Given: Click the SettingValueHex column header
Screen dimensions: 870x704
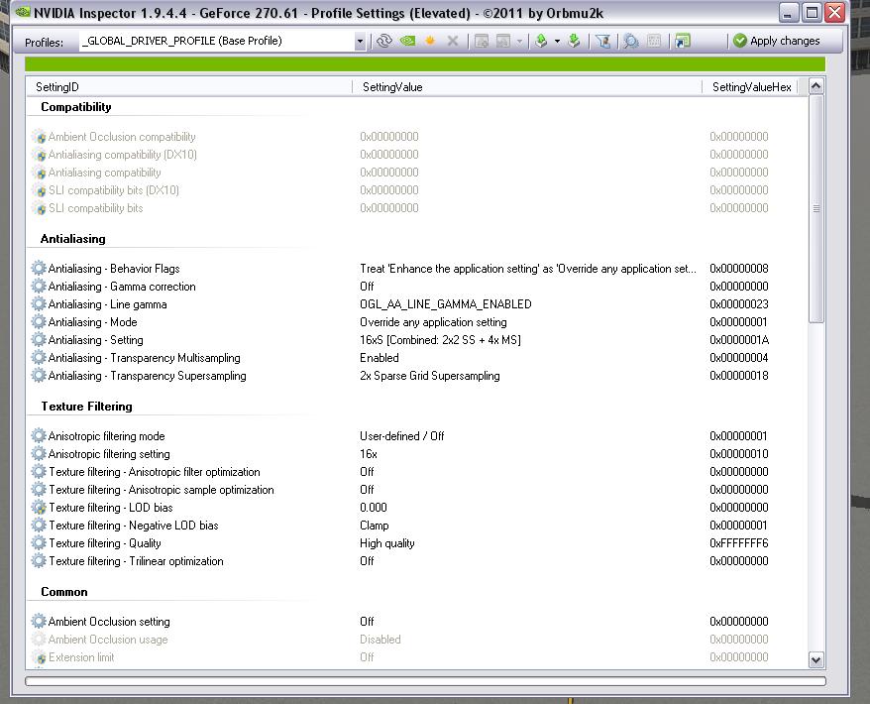Looking at the screenshot, I should point(751,87).
